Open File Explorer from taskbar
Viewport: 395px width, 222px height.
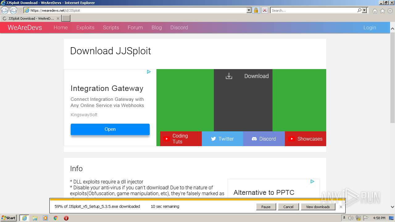(35, 218)
